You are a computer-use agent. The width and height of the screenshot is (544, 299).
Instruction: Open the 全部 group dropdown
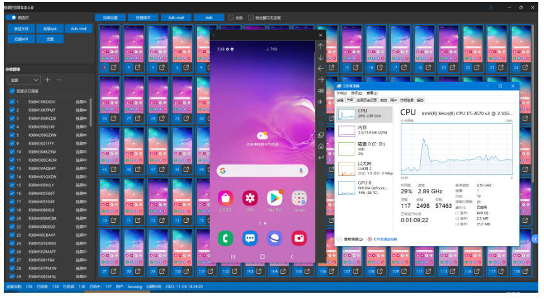tap(24, 80)
